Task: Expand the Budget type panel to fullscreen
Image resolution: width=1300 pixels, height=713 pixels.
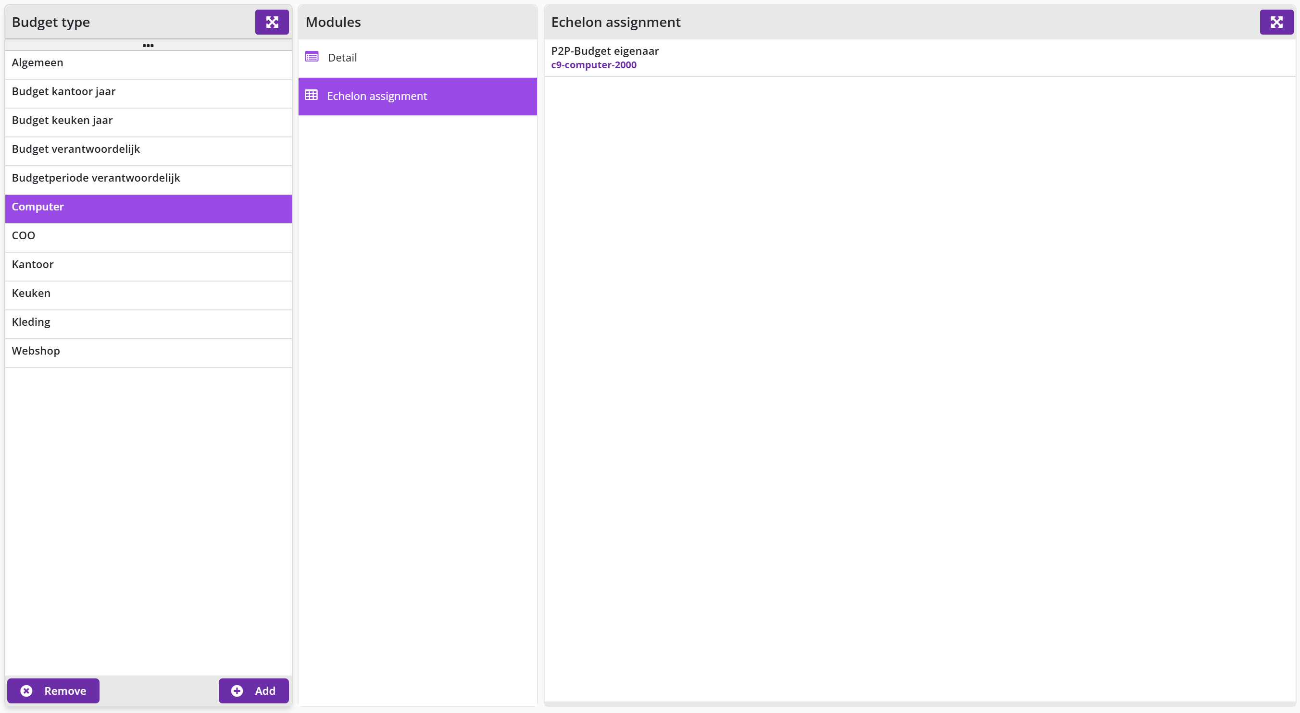Action: point(272,22)
